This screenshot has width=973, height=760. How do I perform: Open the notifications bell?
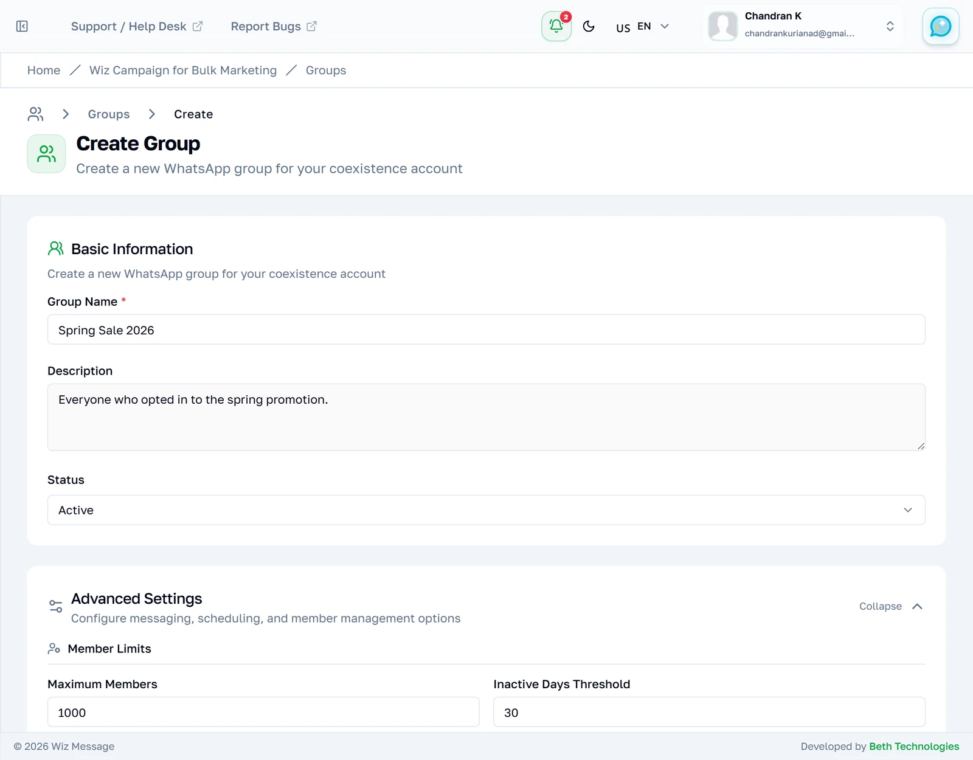point(556,26)
